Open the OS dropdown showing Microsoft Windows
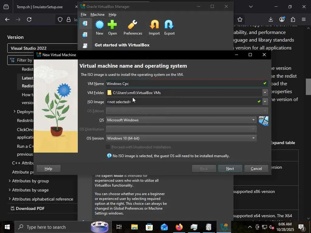This screenshot has height=233, width=311. tap(181, 120)
